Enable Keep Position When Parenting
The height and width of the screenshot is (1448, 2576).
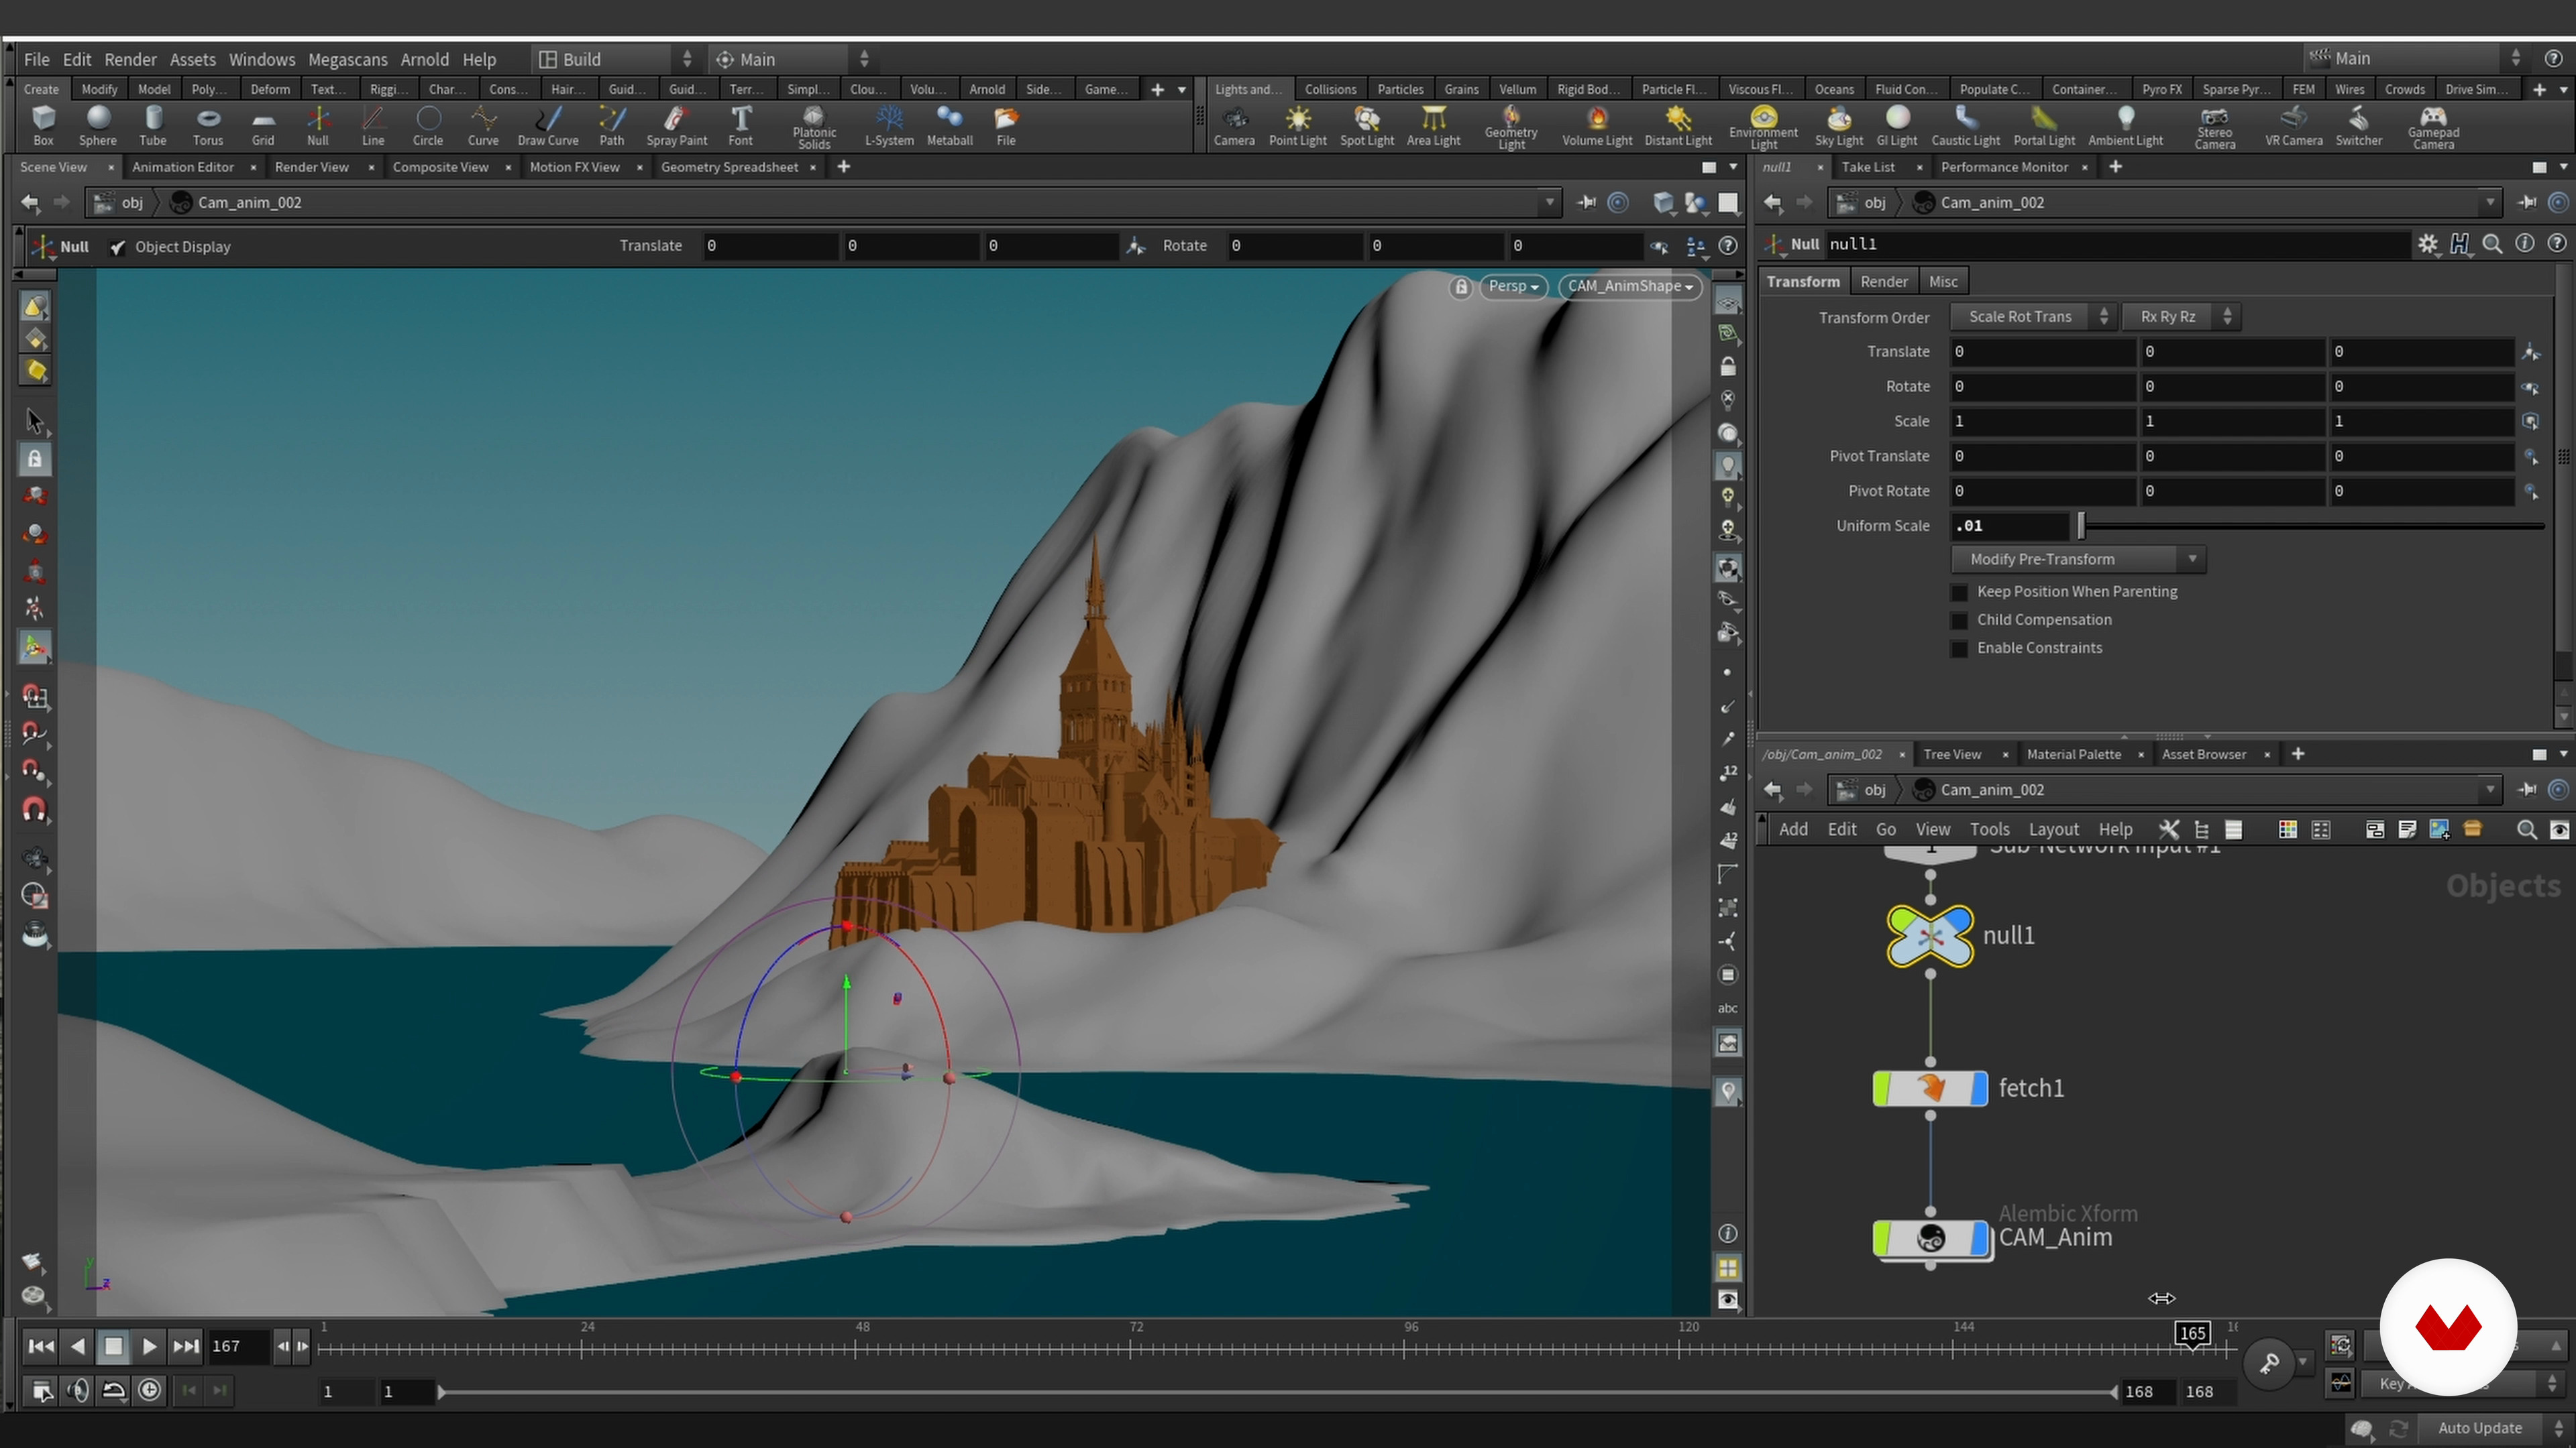click(x=1960, y=591)
